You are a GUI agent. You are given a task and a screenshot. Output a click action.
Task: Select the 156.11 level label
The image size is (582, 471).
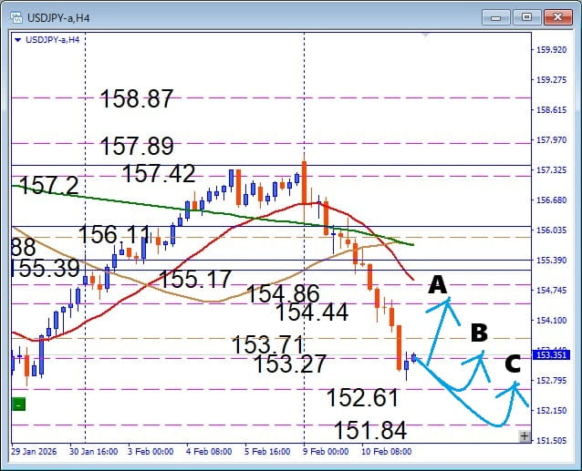[115, 234]
